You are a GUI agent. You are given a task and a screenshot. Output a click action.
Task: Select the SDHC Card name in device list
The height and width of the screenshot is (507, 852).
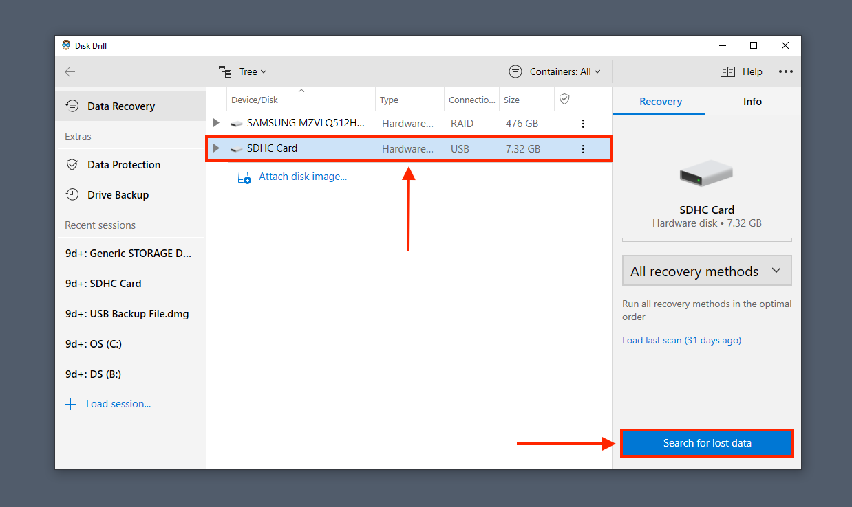pos(272,148)
